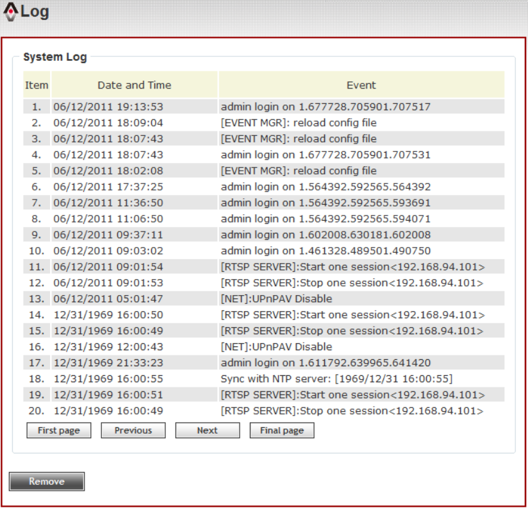
Task: Select event admin login on 1.677728.705901.707531
Action: [x=326, y=155]
